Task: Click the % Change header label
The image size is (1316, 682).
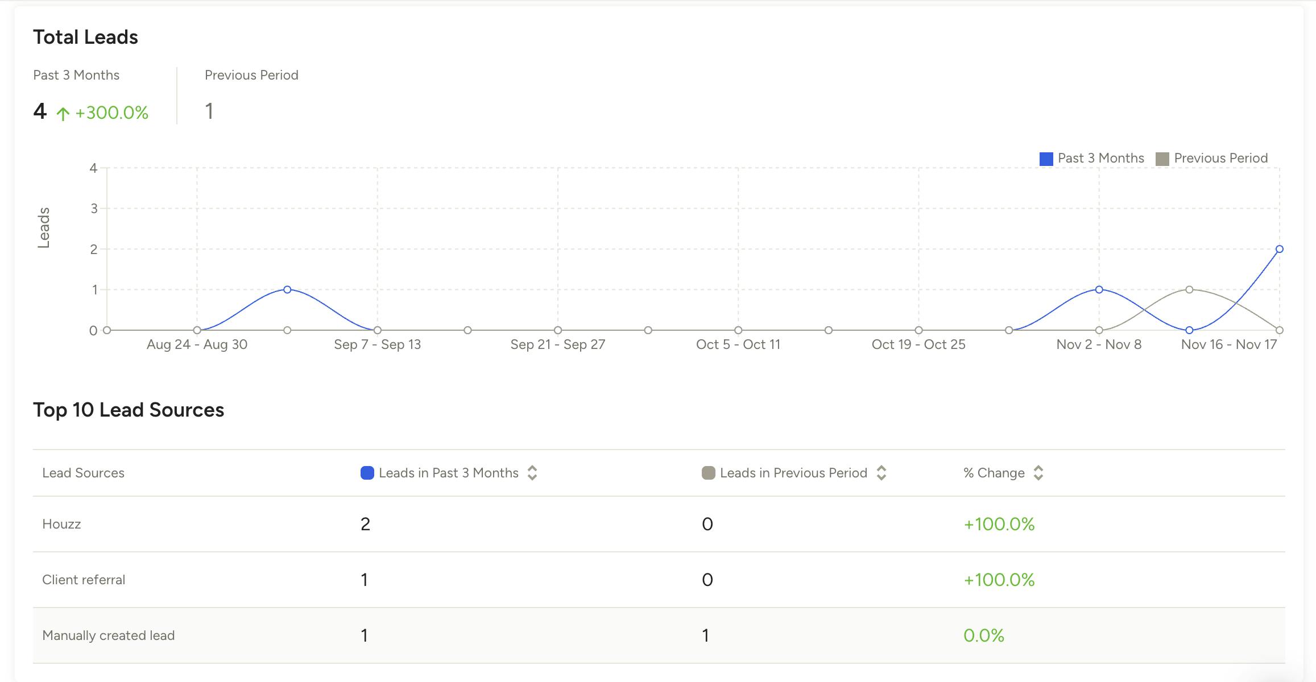Action: [x=994, y=473]
